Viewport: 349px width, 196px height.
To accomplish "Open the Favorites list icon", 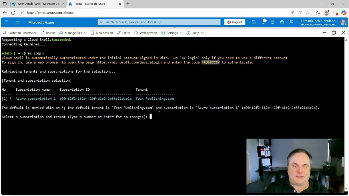I will point(318,13).
